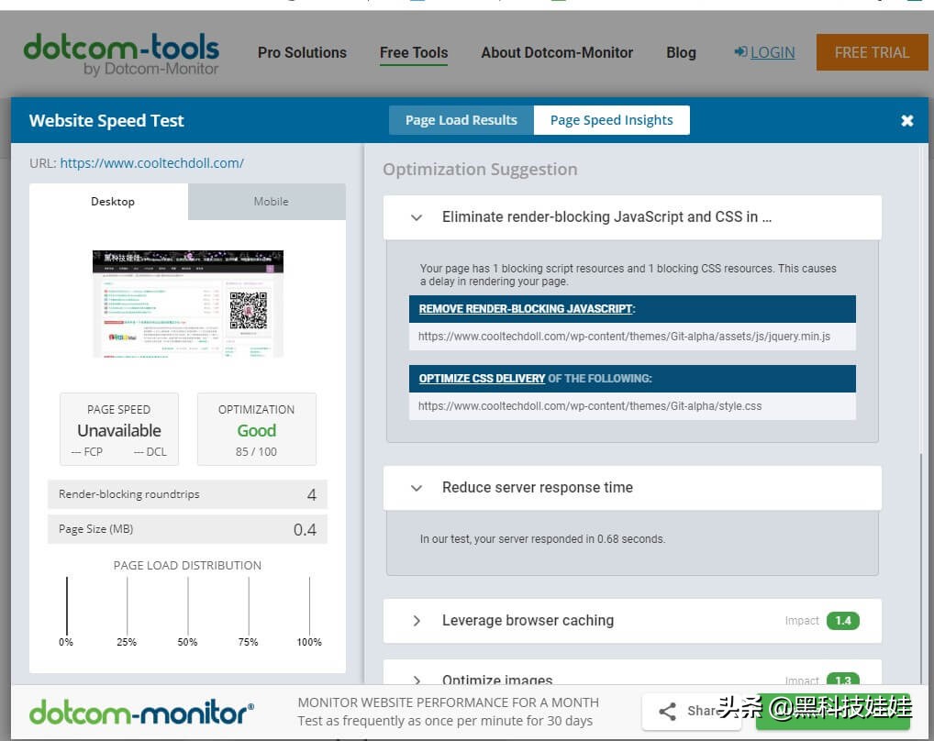Click the 25% marker label
The height and width of the screenshot is (741, 934).
tap(127, 642)
